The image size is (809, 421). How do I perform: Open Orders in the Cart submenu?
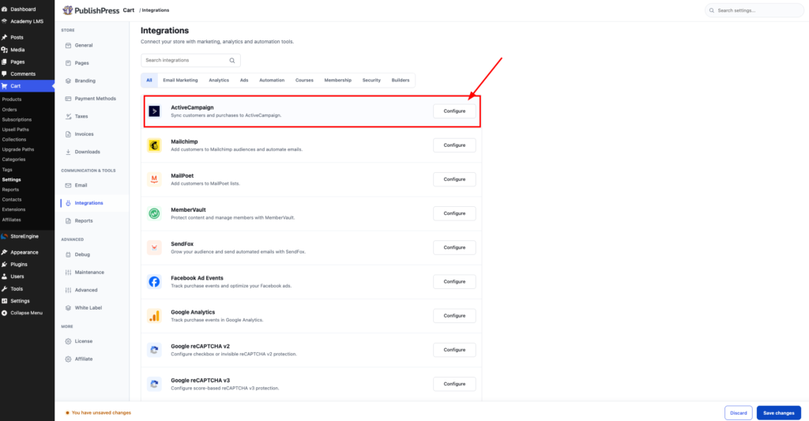coord(9,109)
